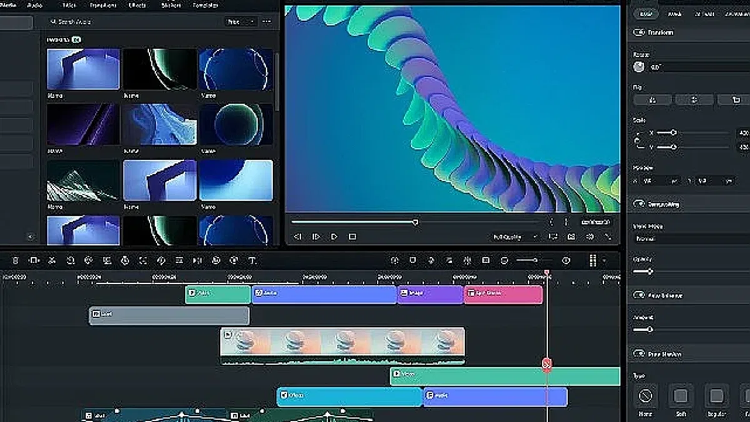This screenshot has height=422, width=750.
Task: Stop preview playback
Action: point(352,236)
